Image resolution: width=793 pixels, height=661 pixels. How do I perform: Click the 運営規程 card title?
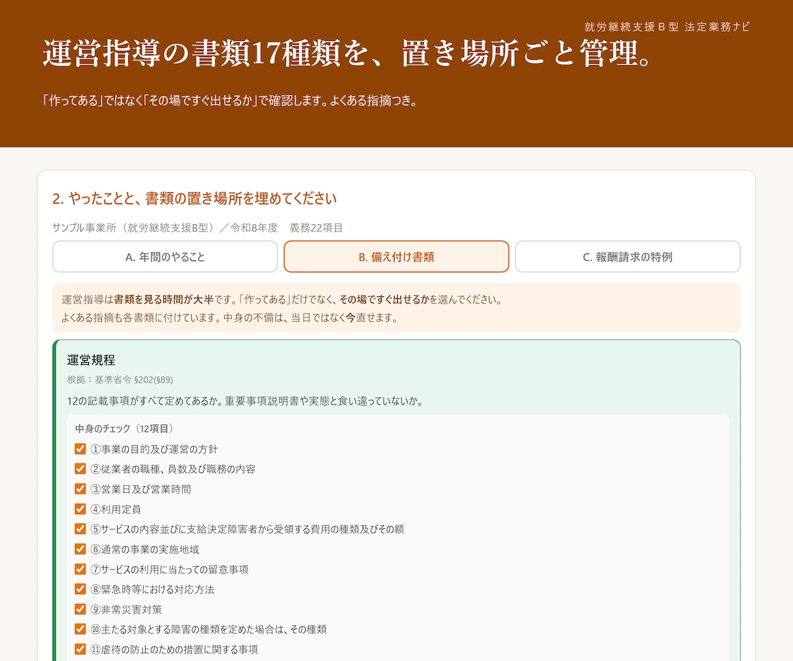(91, 360)
